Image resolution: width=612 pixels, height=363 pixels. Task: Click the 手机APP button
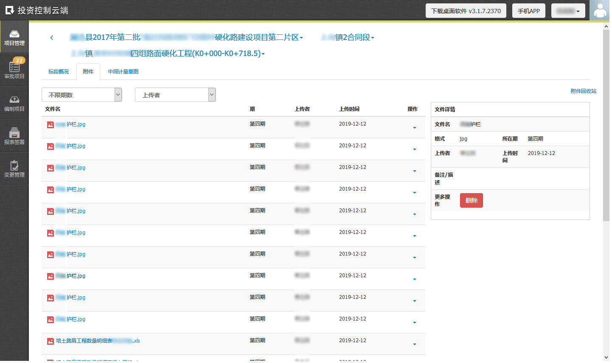529,11
